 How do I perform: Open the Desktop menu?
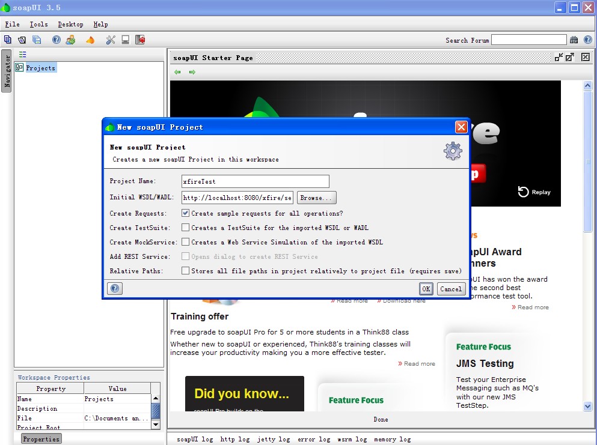70,25
